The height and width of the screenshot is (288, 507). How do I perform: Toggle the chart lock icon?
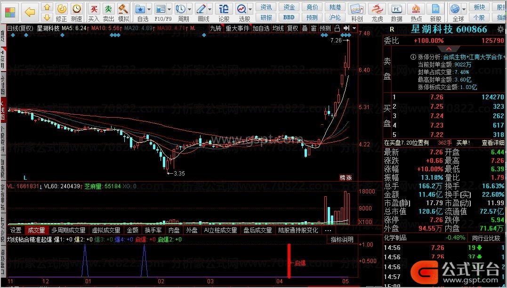click(x=337, y=28)
